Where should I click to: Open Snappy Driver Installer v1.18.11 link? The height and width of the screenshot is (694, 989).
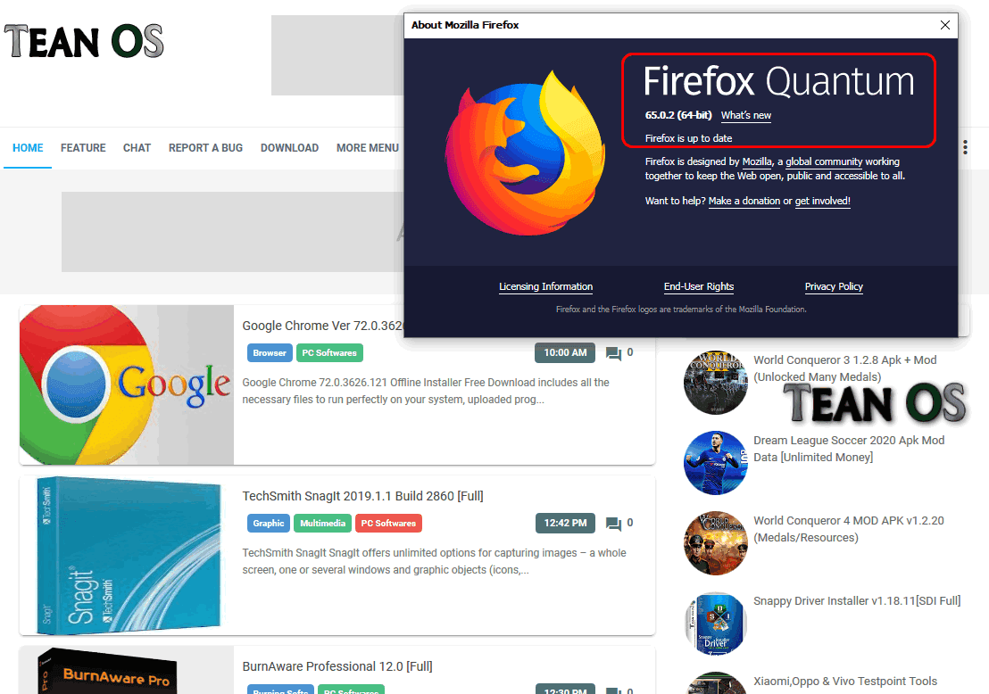tap(857, 600)
